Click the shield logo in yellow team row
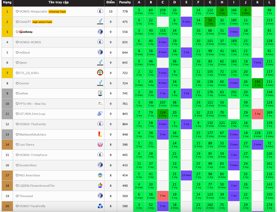The height and width of the screenshot is (212, 277). click(100, 93)
